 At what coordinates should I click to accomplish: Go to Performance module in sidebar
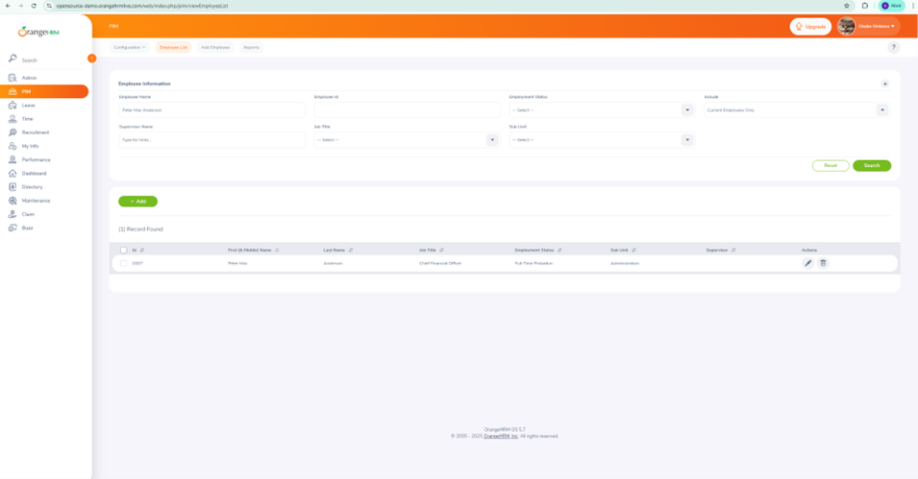pos(36,159)
